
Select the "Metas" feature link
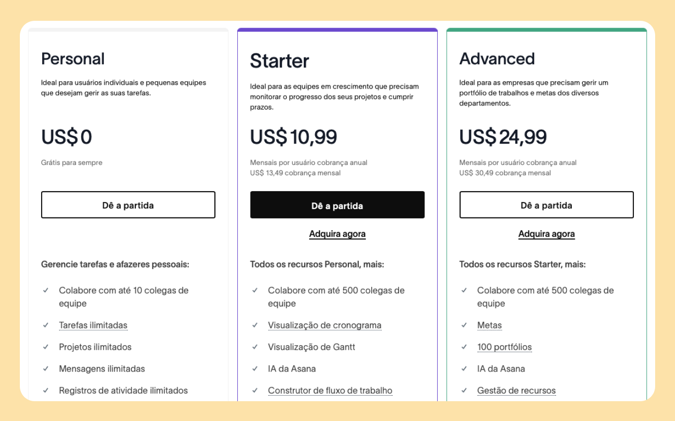pyautogui.click(x=489, y=325)
